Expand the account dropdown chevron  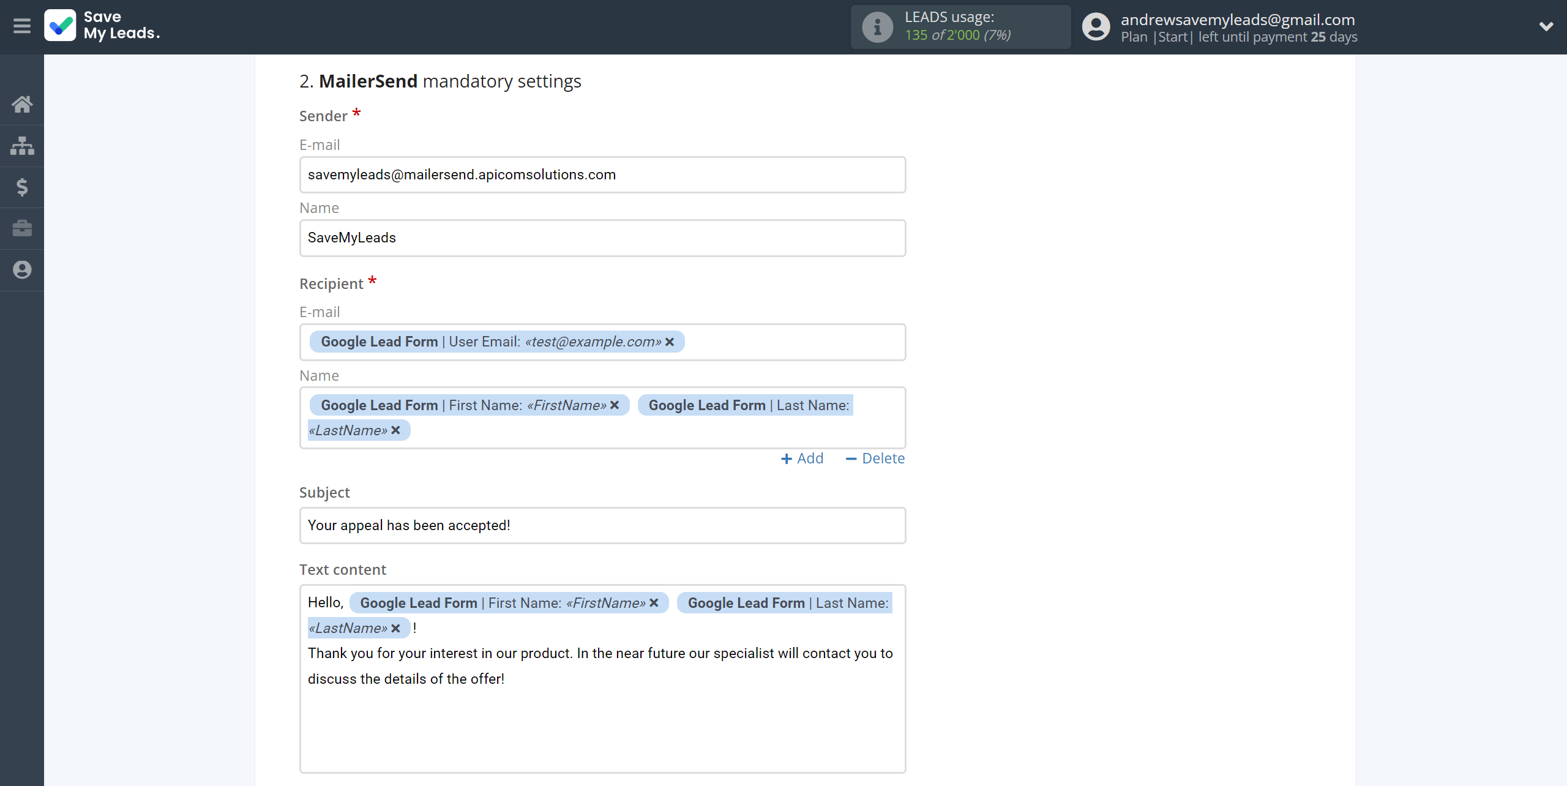click(x=1546, y=26)
